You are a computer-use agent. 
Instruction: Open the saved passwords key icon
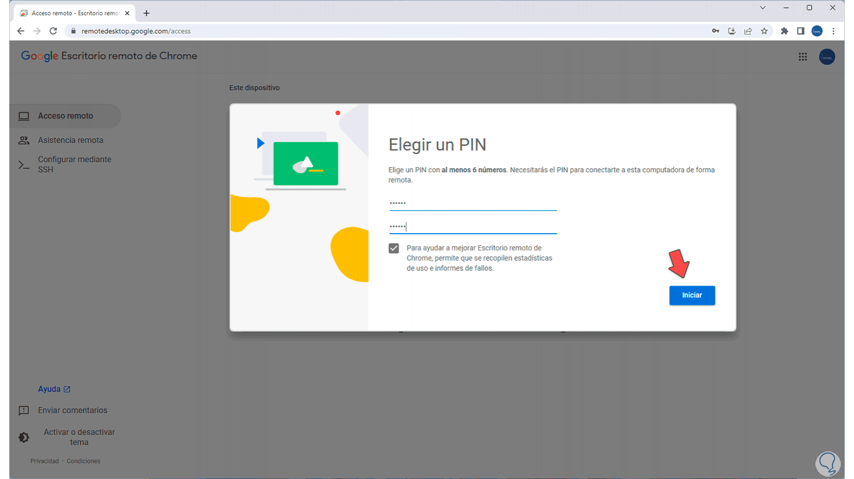pos(715,31)
